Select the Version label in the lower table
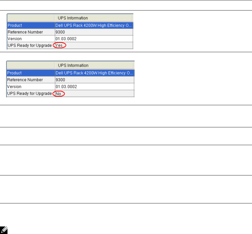252x234 pixels. (14, 87)
